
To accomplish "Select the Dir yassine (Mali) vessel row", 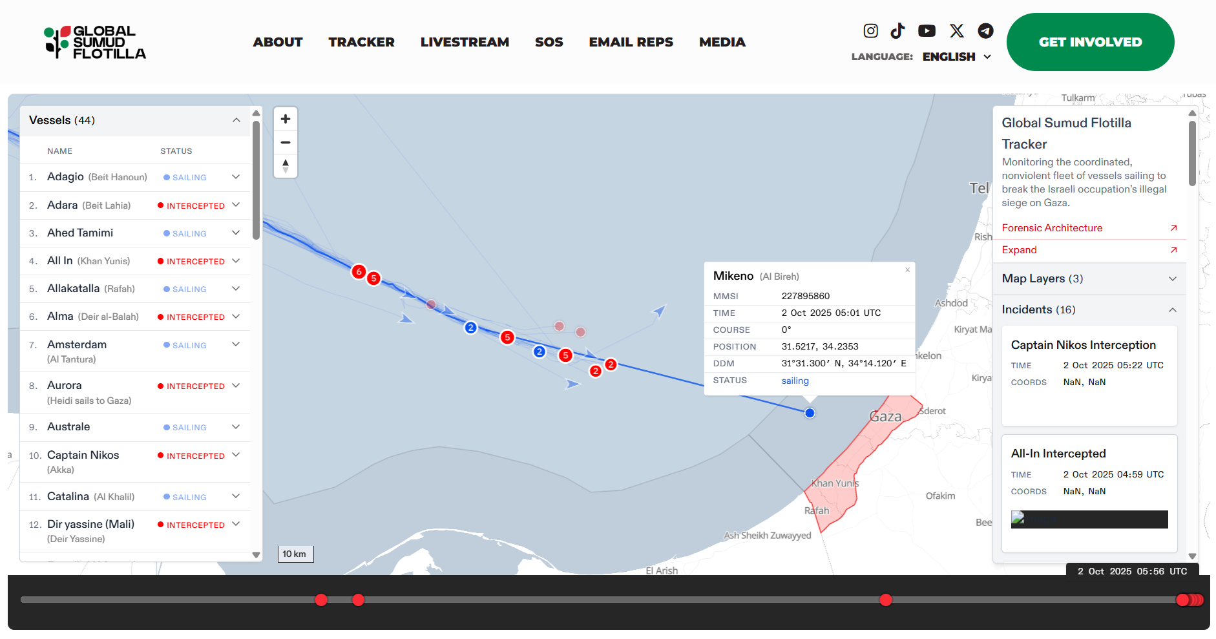I will 135,531.
